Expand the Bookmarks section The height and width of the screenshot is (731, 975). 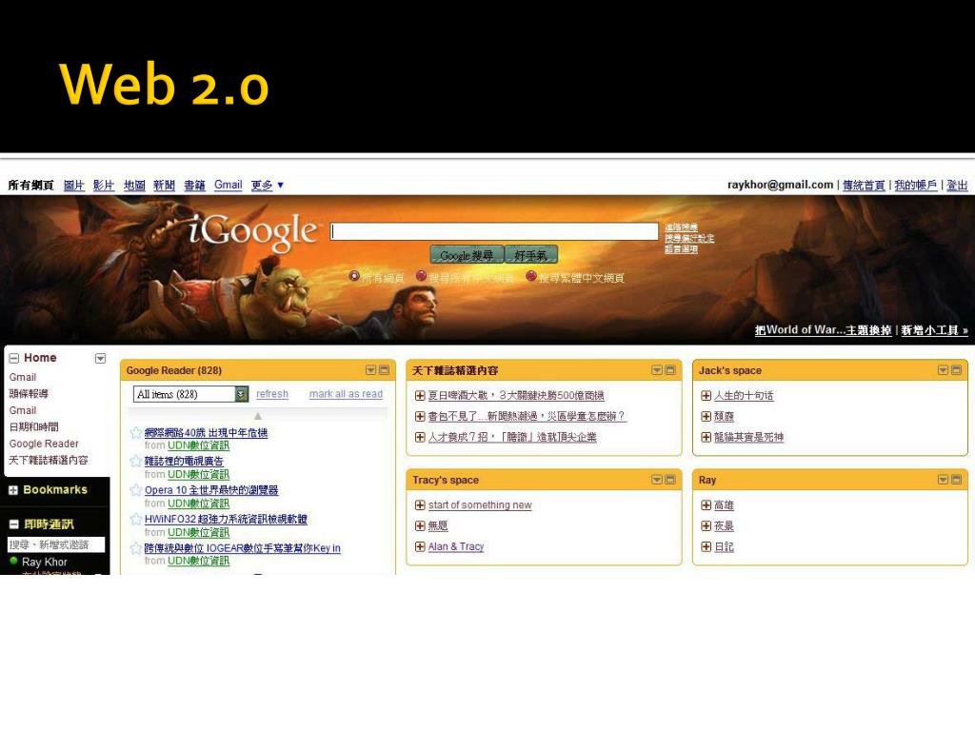click(13, 490)
